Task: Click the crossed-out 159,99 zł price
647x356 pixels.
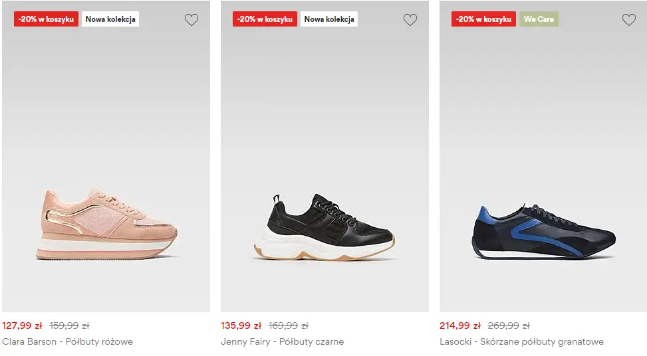Action: 69,325
